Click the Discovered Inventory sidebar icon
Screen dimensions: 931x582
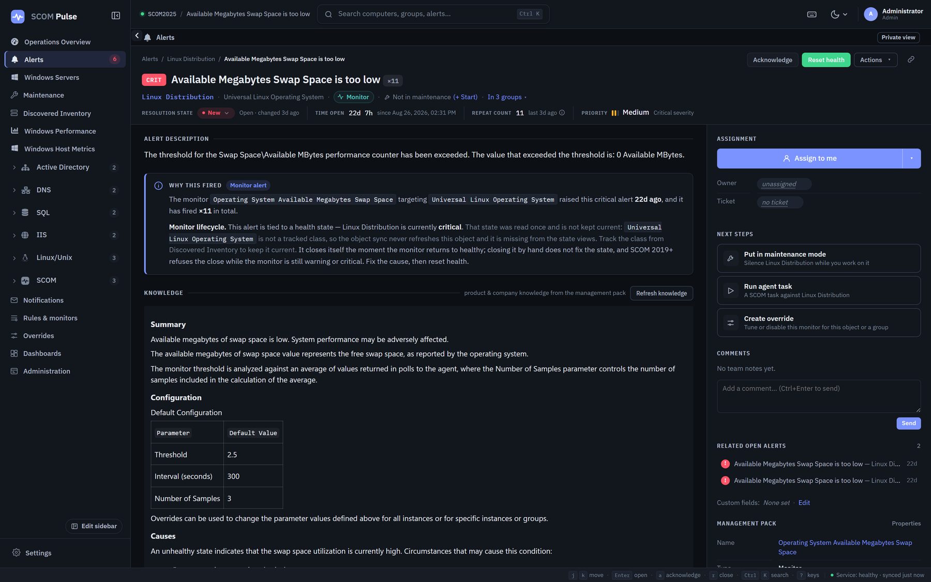14,113
